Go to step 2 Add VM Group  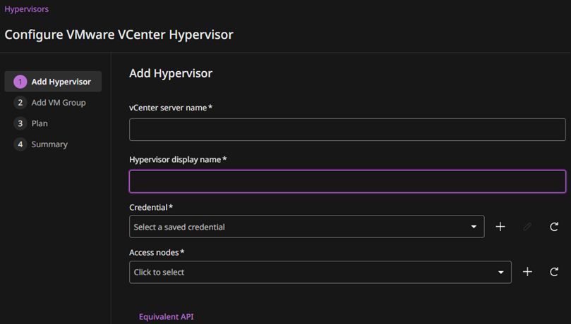50,102
